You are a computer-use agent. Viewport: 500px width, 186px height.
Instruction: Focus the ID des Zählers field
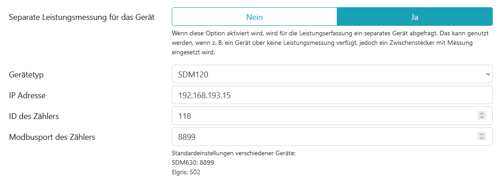pyautogui.click(x=318, y=116)
